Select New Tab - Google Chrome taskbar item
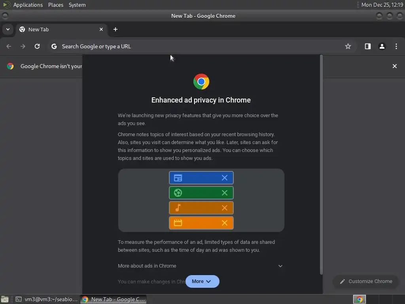The image size is (405, 304). [114, 299]
